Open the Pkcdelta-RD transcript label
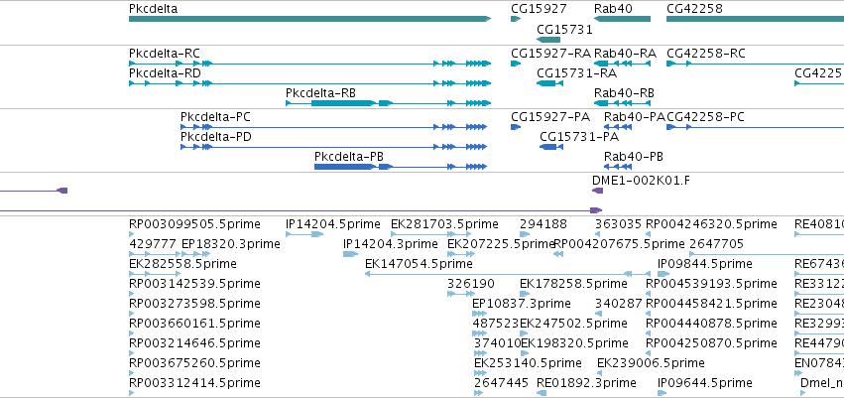 tap(165, 73)
